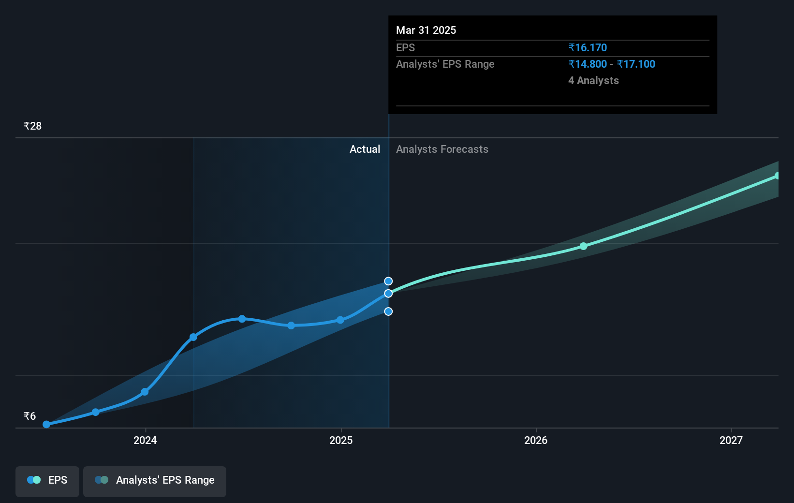Viewport: 794px width, 503px height.
Task: Select the EPS peak point in mid-2024
Action: [x=242, y=319]
